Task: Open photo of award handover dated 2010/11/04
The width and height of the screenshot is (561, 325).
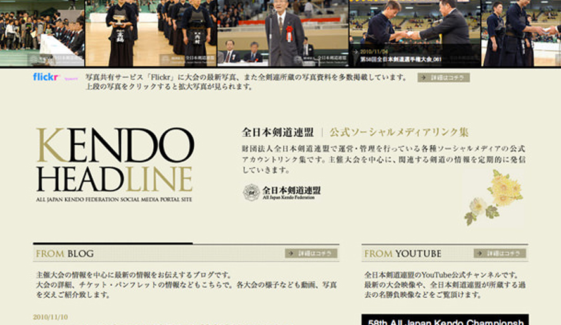Action: click(x=415, y=34)
